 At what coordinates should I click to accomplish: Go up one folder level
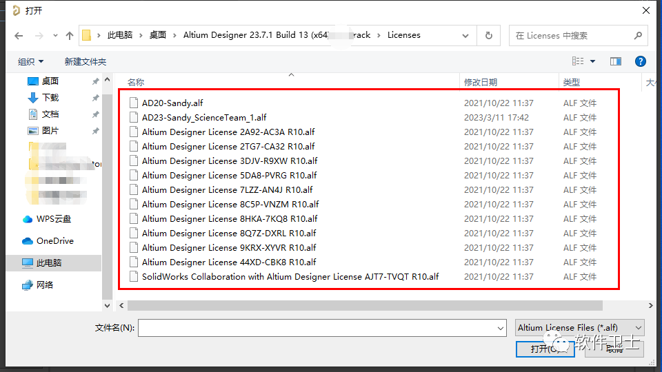(x=70, y=35)
